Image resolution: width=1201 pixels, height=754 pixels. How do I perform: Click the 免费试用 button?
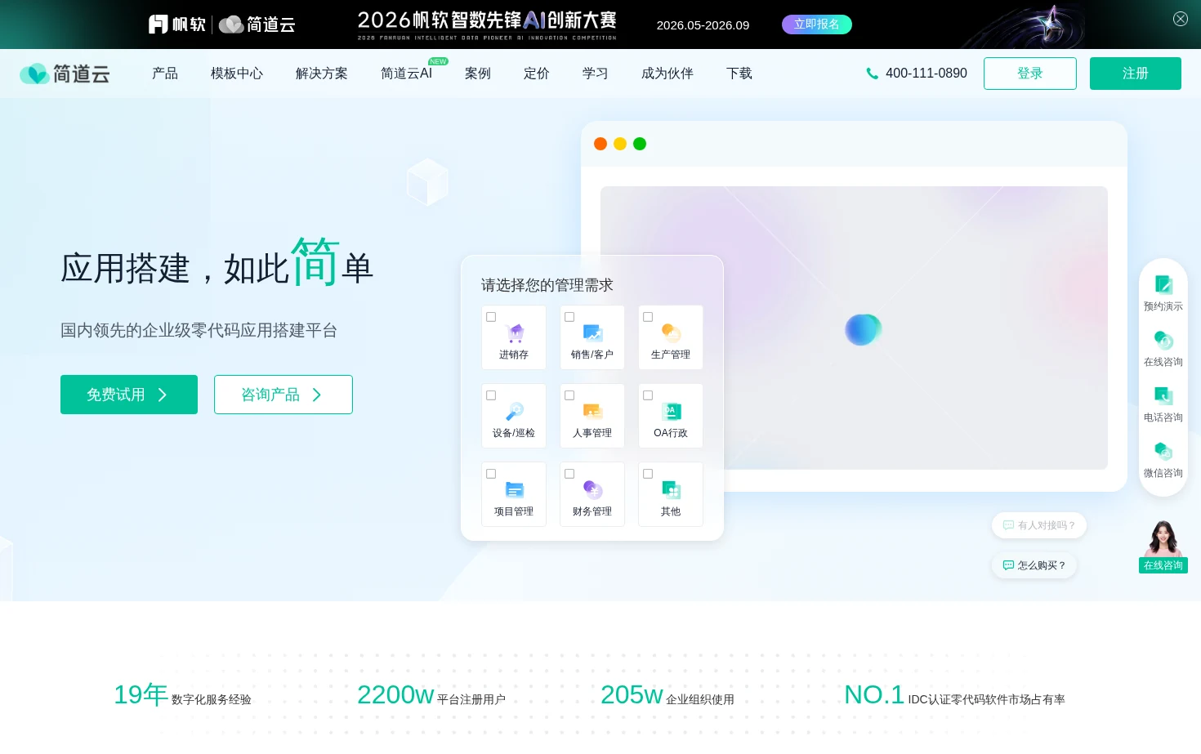click(129, 395)
